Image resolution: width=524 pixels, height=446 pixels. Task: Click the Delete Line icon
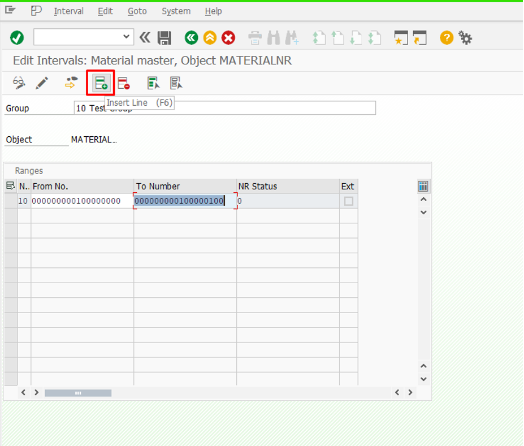point(124,84)
